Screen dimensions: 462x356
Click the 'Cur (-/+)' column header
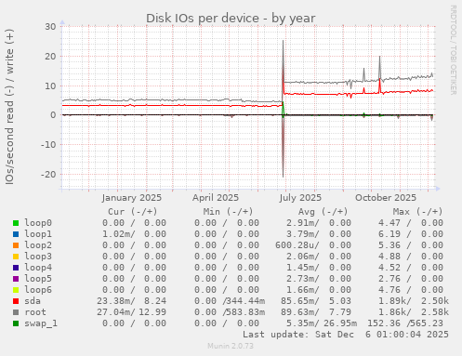133,212
